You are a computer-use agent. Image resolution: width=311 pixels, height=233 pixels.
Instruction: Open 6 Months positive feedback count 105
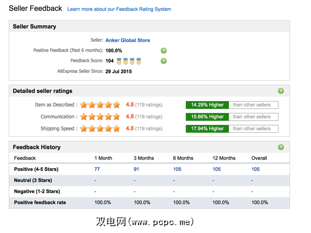coord(177,169)
